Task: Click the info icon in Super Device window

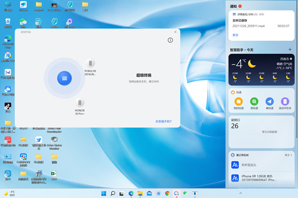Action: [170, 40]
